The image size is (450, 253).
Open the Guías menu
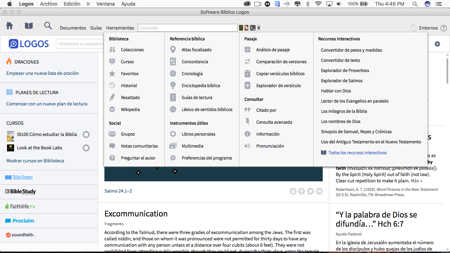point(96,28)
